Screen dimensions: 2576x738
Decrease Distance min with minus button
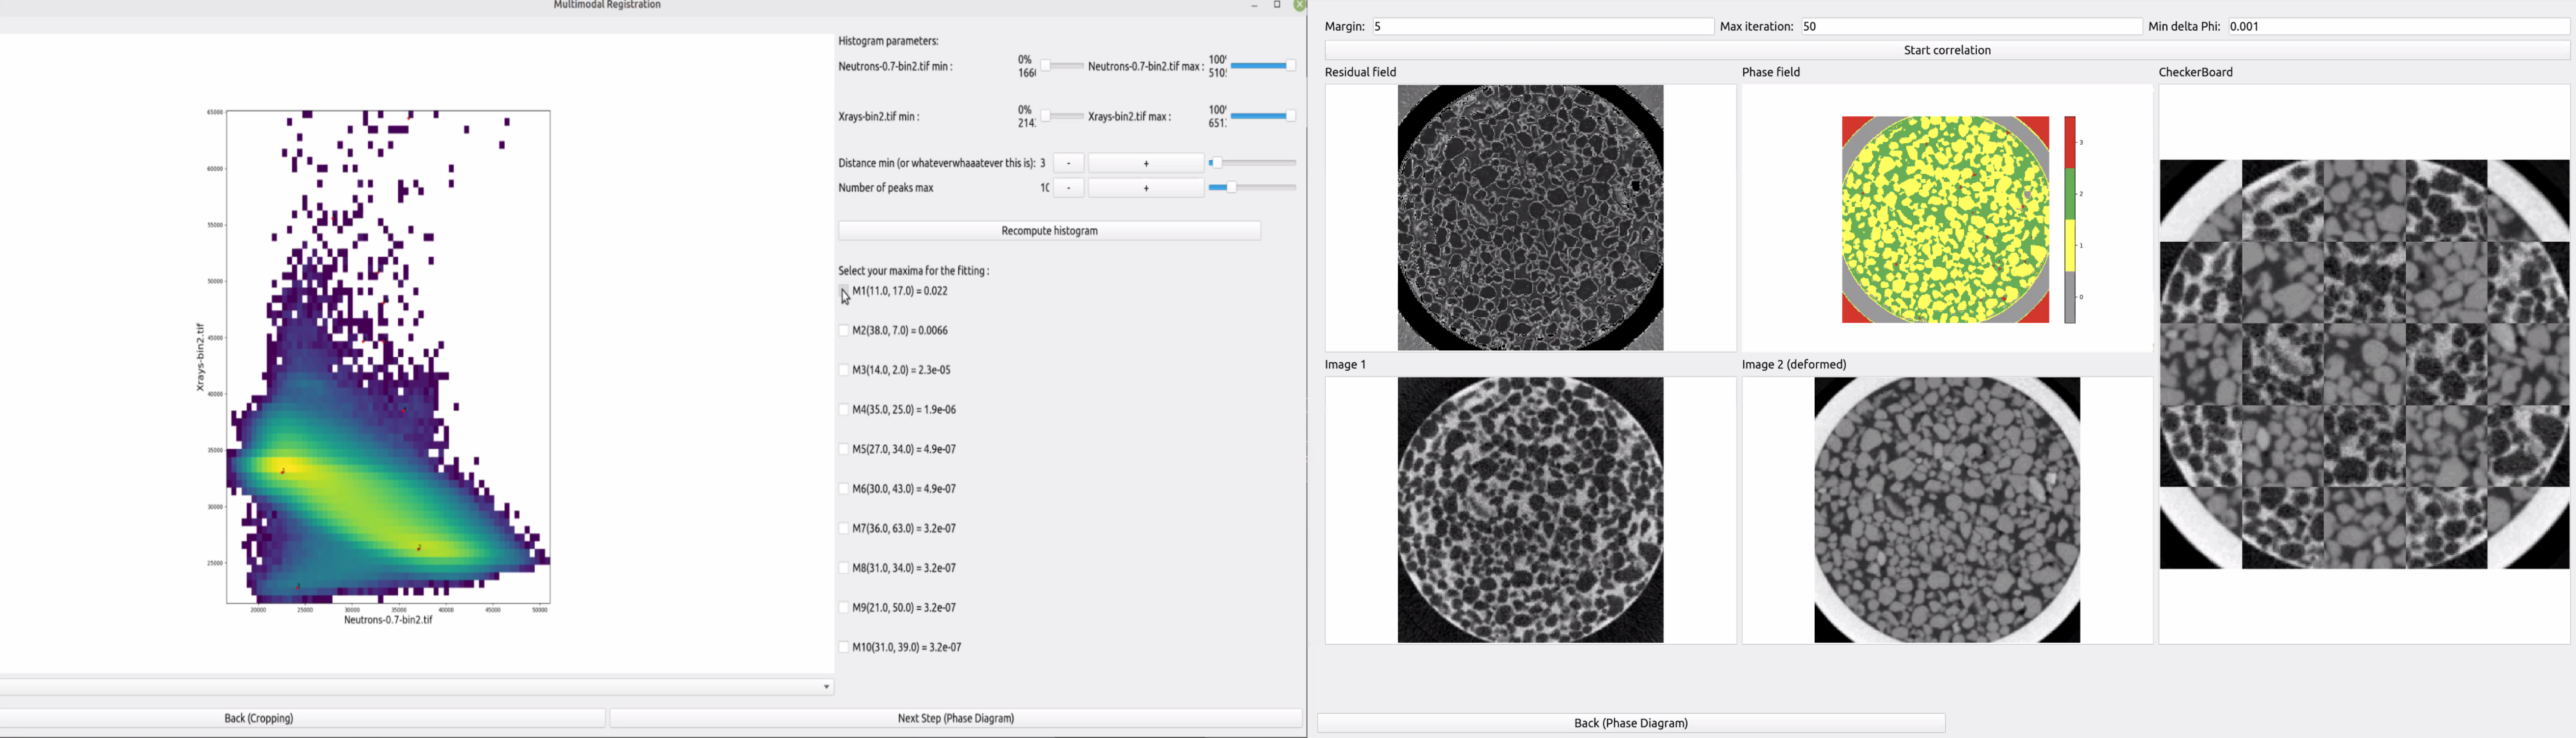click(1069, 163)
